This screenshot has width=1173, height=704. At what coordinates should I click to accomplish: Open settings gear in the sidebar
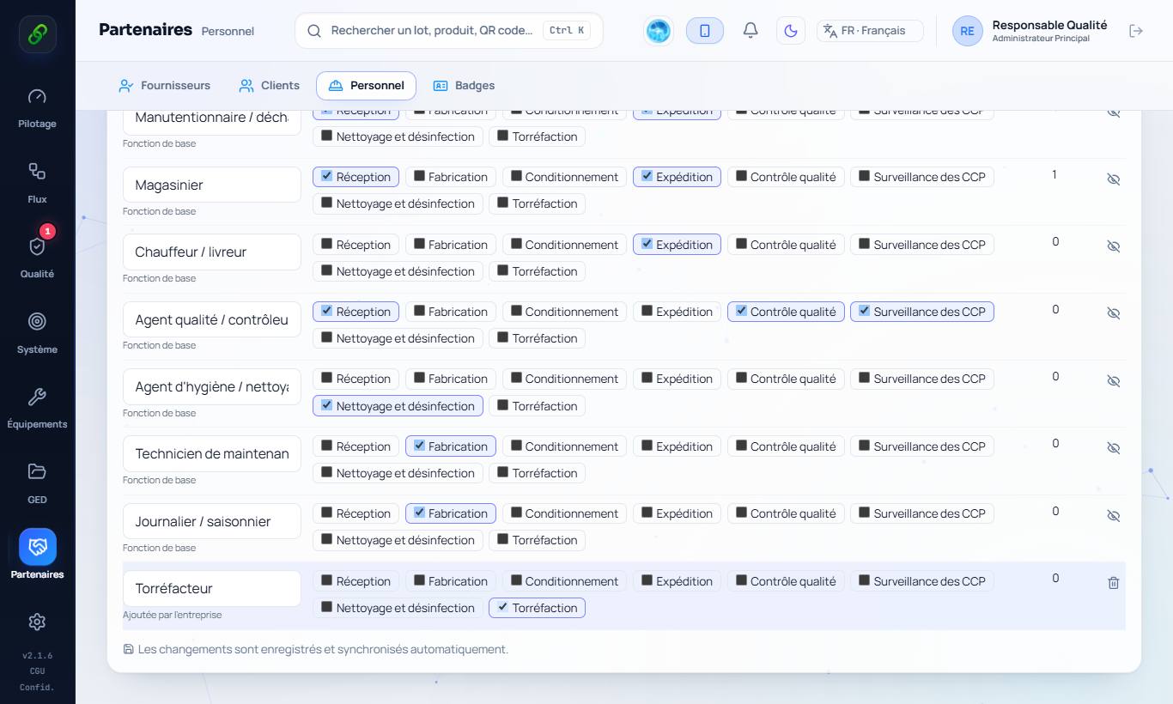click(x=37, y=622)
